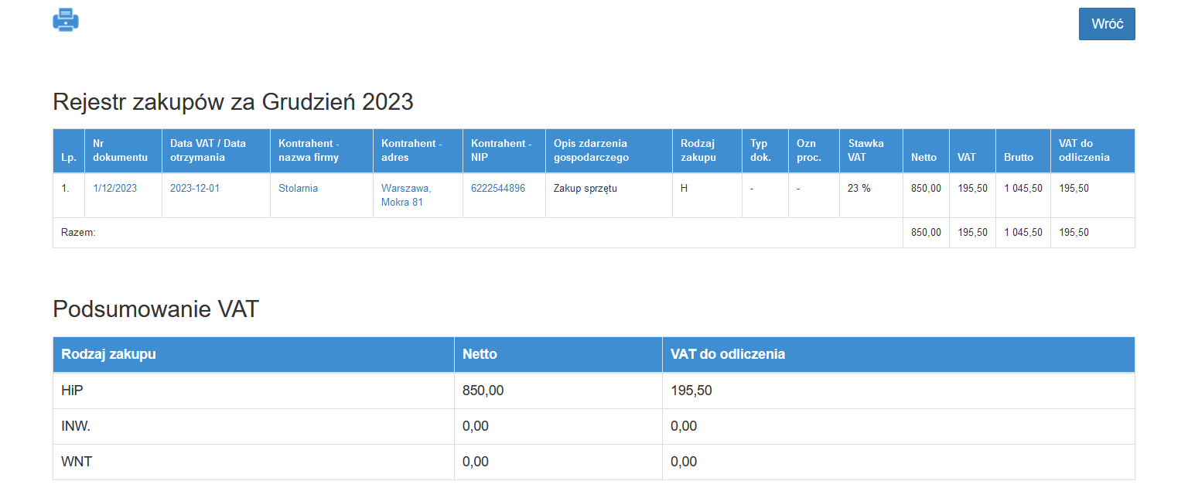Click the Kontrahent - nazwa firmy header
Image resolution: width=1188 pixels, height=498 pixels.
(x=309, y=150)
